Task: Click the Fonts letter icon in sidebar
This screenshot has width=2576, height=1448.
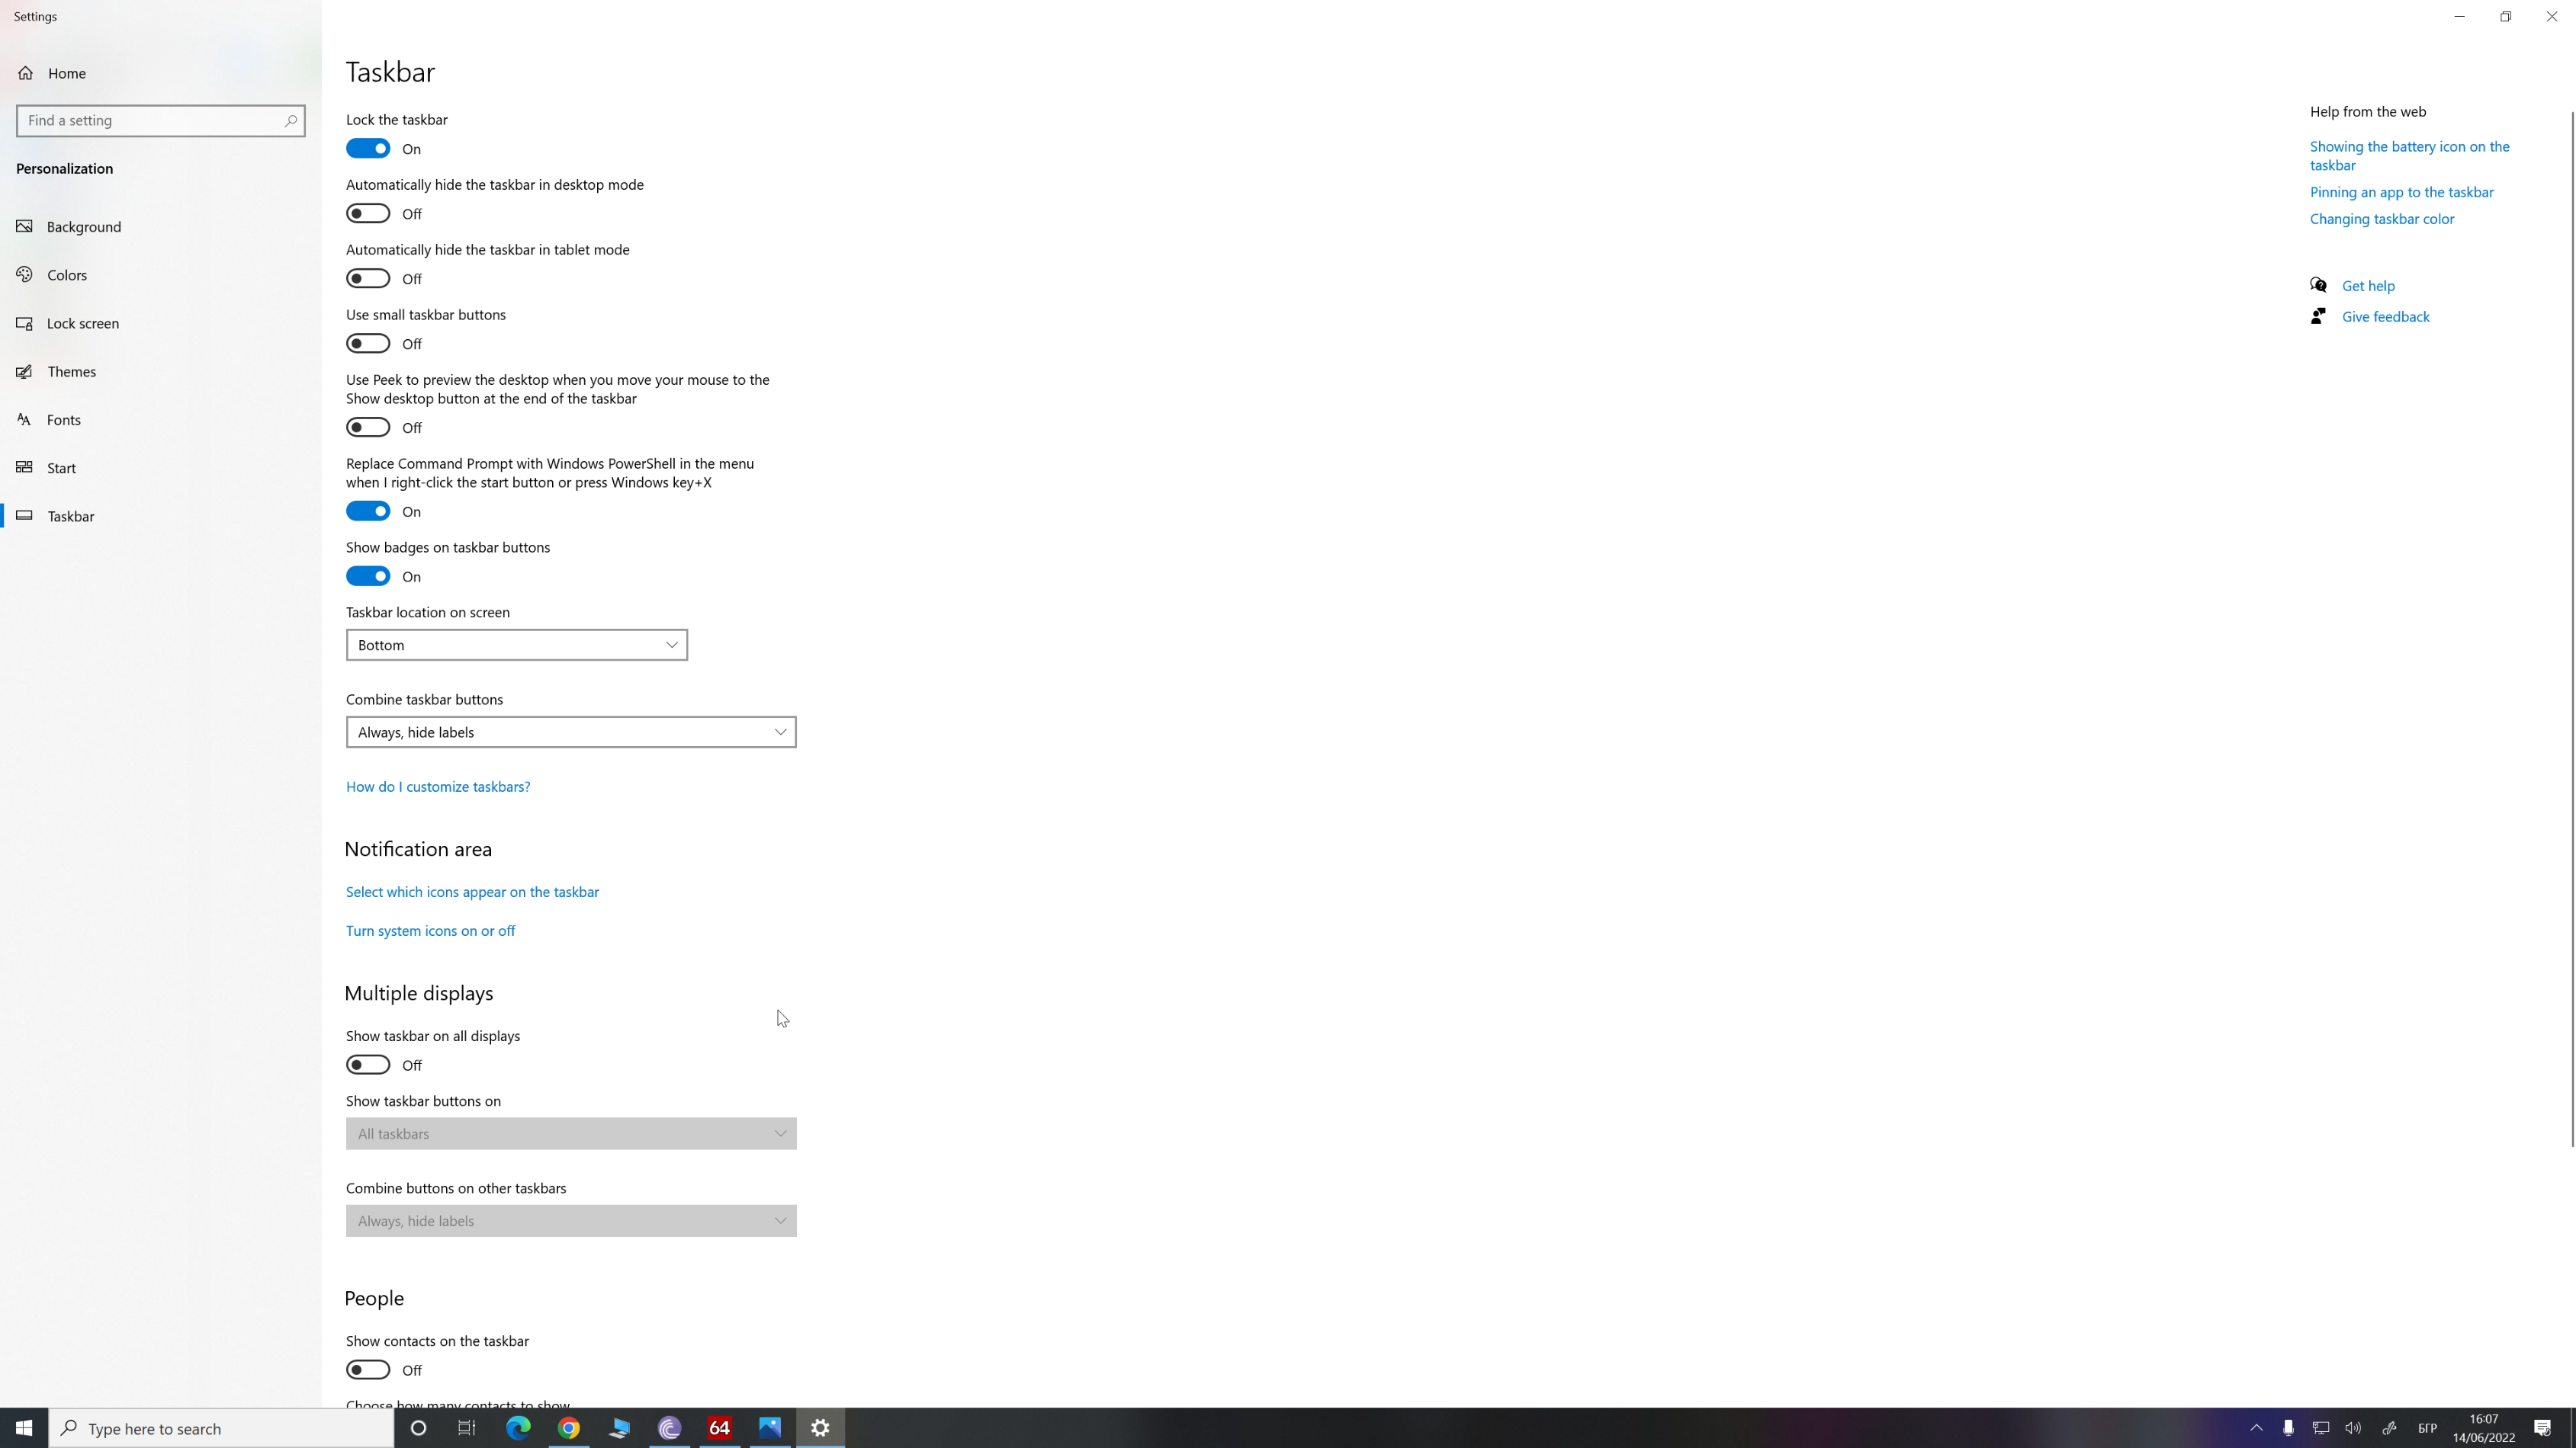Action: click(x=24, y=418)
